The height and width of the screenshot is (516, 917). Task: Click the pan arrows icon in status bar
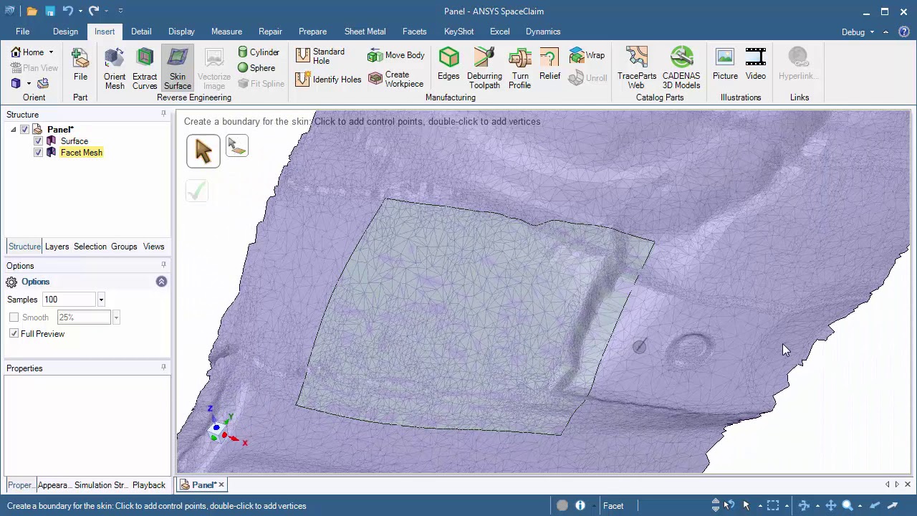click(830, 506)
